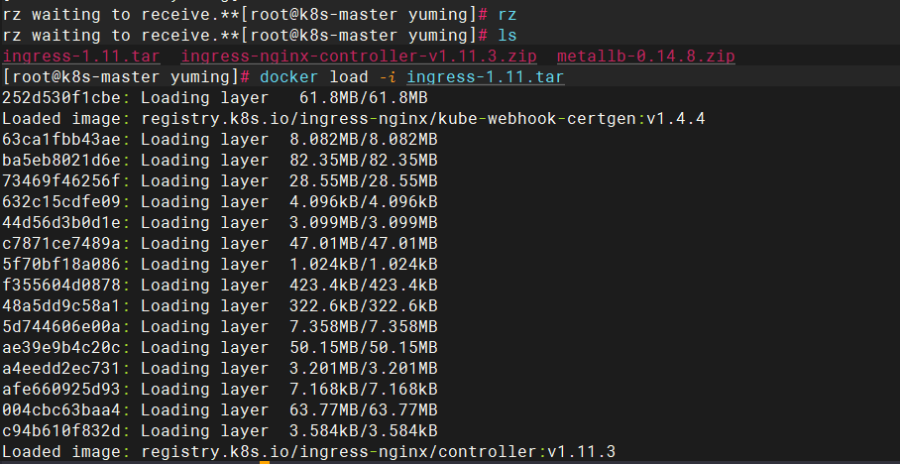900x464 pixels.
Task: Click ingress-nginx-controller-v1.11.3.zip file name
Action: pos(359,57)
